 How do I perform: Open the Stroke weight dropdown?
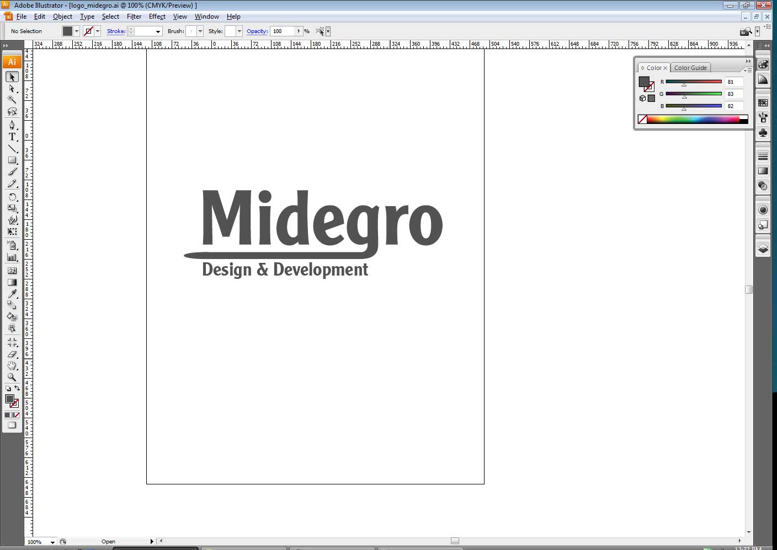click(x=158, y=31)
